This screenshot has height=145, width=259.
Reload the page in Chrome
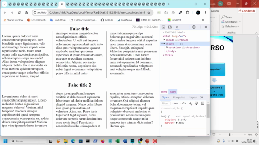19,12
